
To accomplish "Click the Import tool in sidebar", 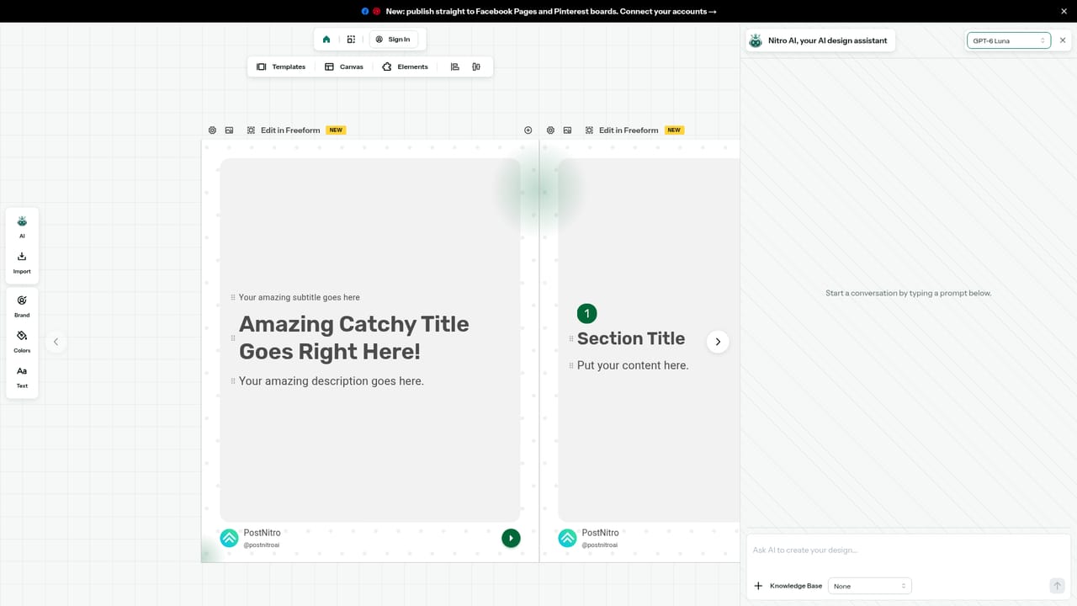I will pyautogui.click(x=22, y=262).
